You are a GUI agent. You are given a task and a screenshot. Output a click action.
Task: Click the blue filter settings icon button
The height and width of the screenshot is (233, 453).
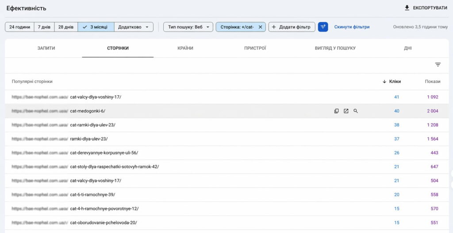(323, 27)
